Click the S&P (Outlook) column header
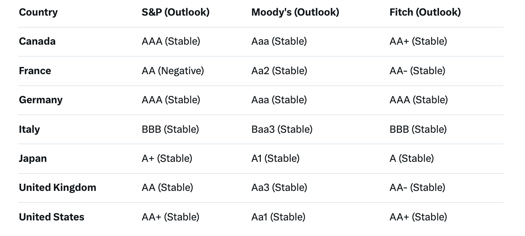This screenshot has width=525, height=236. pos(175,12)
